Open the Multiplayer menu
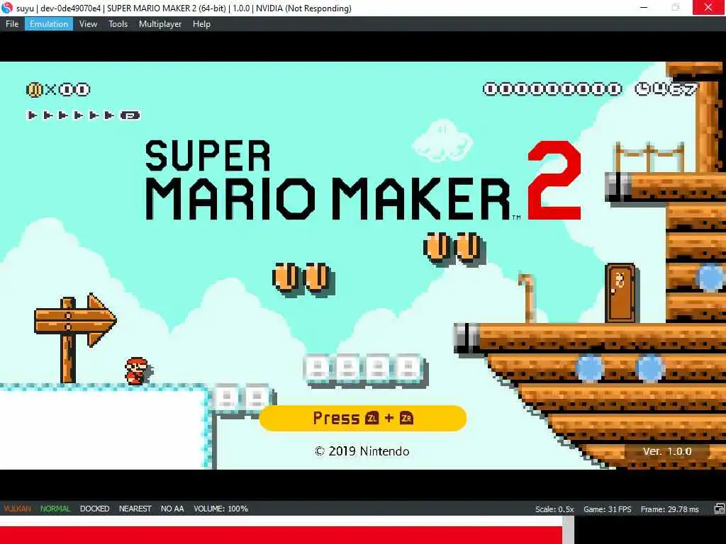The width and height of the screenshot is (726, 544). (x=160, y=24)
